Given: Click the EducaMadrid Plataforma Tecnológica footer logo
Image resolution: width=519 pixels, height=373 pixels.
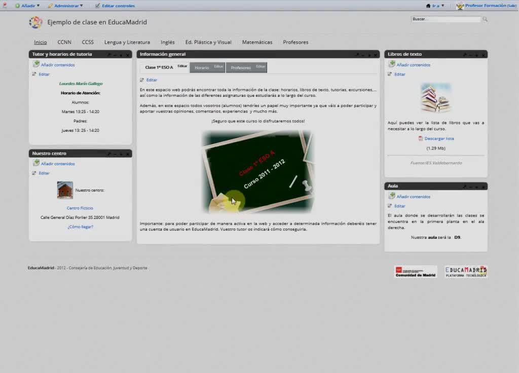Looking at the screenshot, I should (466, 272).
